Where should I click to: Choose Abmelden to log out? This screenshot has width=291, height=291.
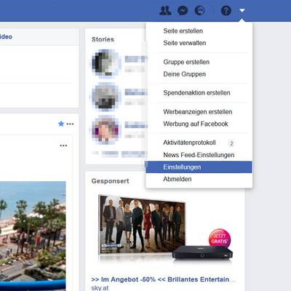(178, 179)
